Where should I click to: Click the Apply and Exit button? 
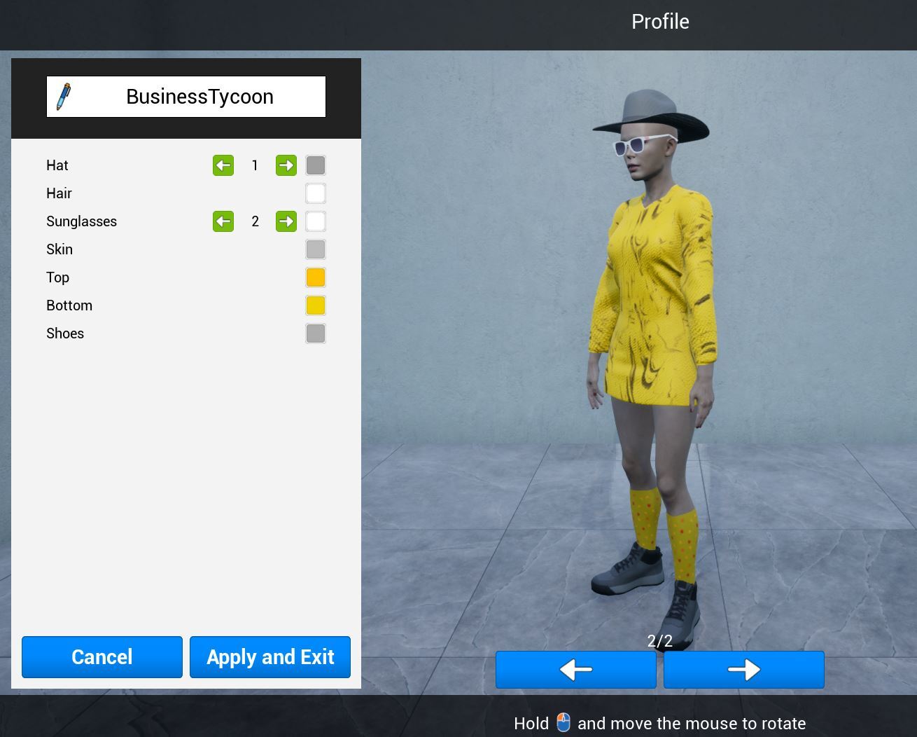pos(270,657)
